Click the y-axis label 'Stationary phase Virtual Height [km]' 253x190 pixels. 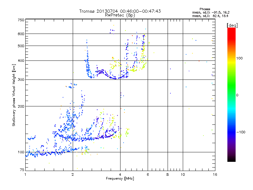(14, 95)
